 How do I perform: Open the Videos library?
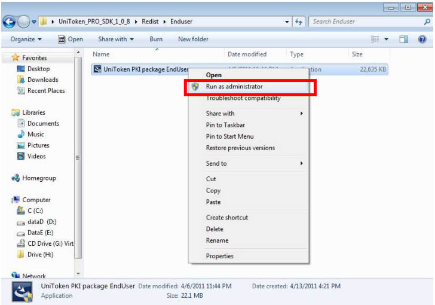coord(36,156)
